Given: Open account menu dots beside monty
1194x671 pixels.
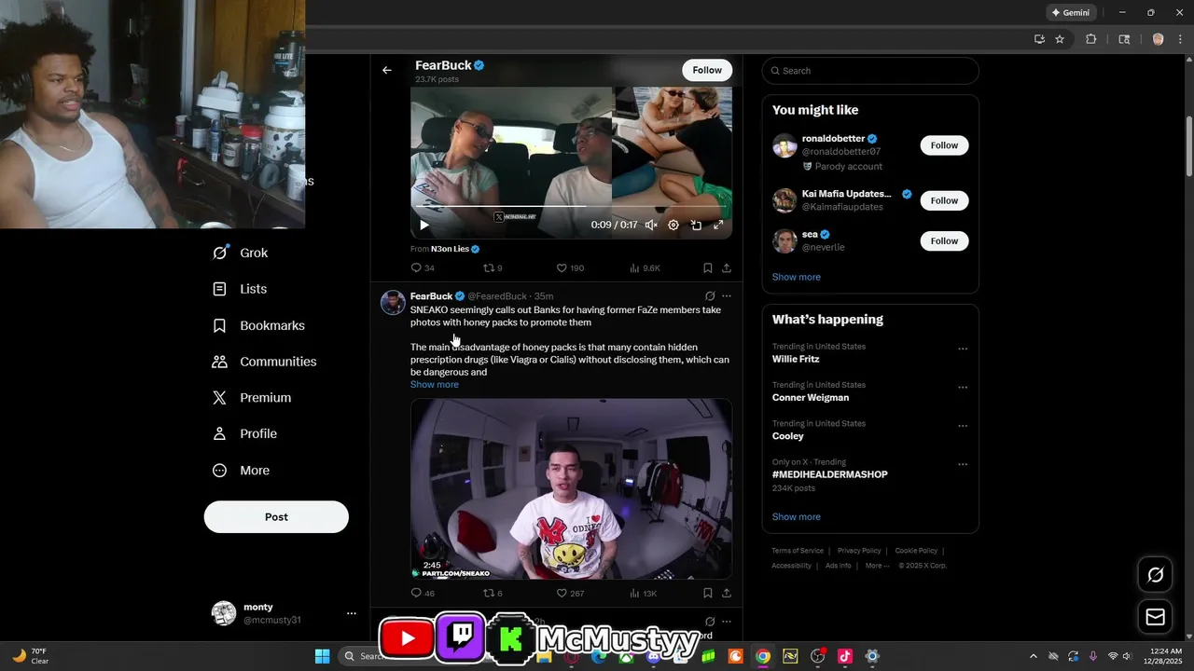Looking at the screenshot, I should [352, 613].
